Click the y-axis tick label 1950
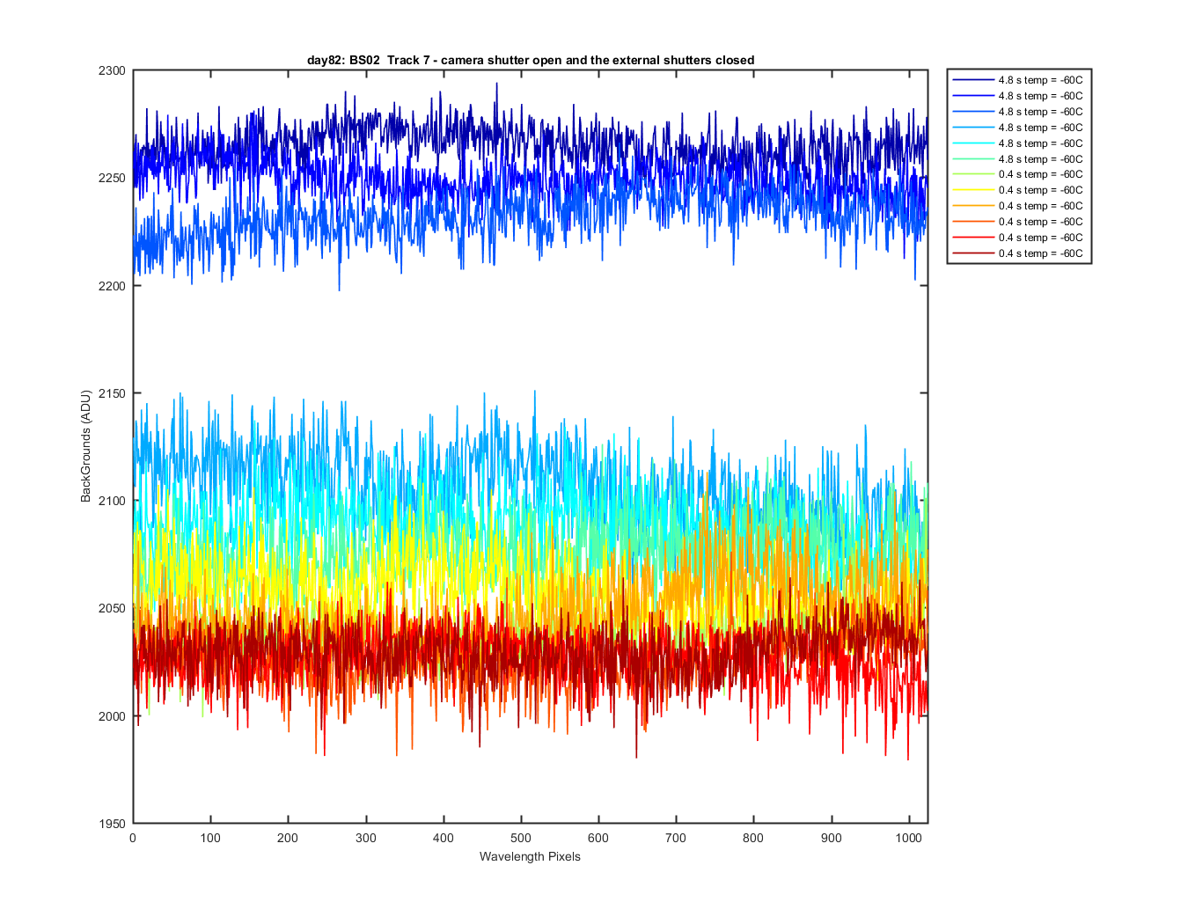Screen dimensions: 1188x924 point(113,824)
